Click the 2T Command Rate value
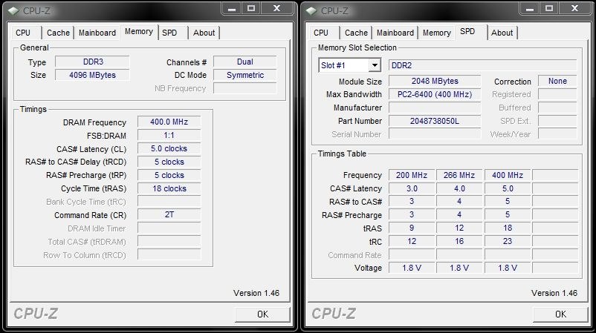 pyautogui.click(x=169, y=214)
